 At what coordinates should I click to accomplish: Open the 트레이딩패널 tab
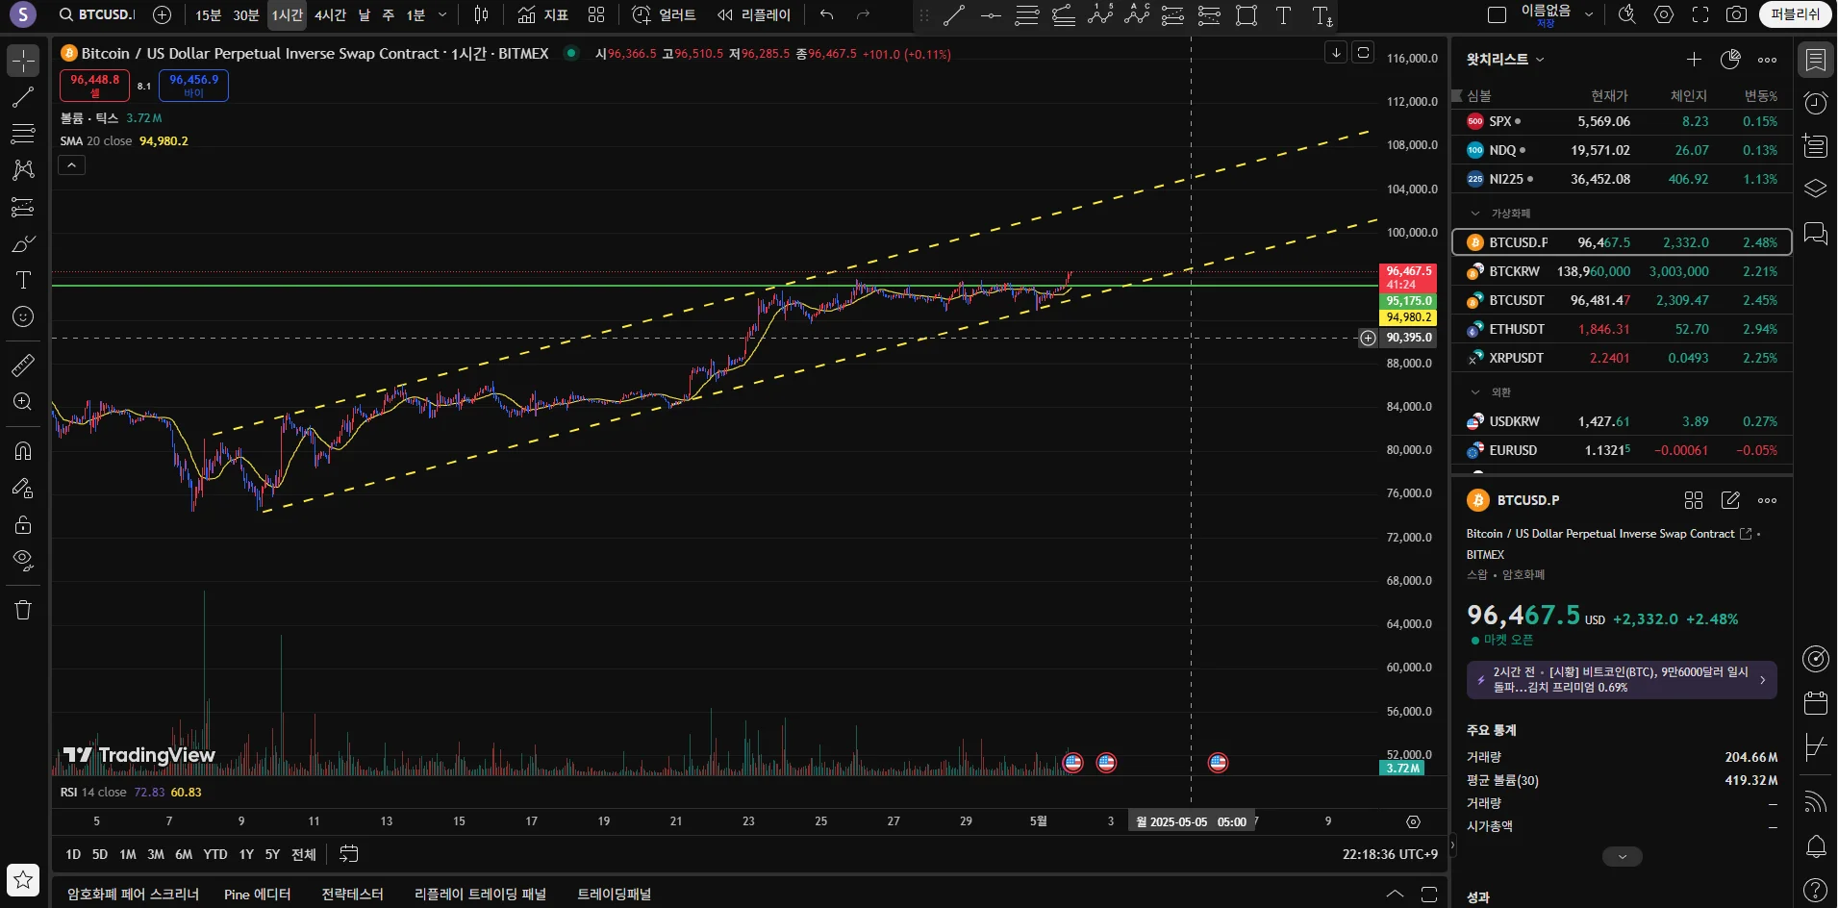point(614,895)
